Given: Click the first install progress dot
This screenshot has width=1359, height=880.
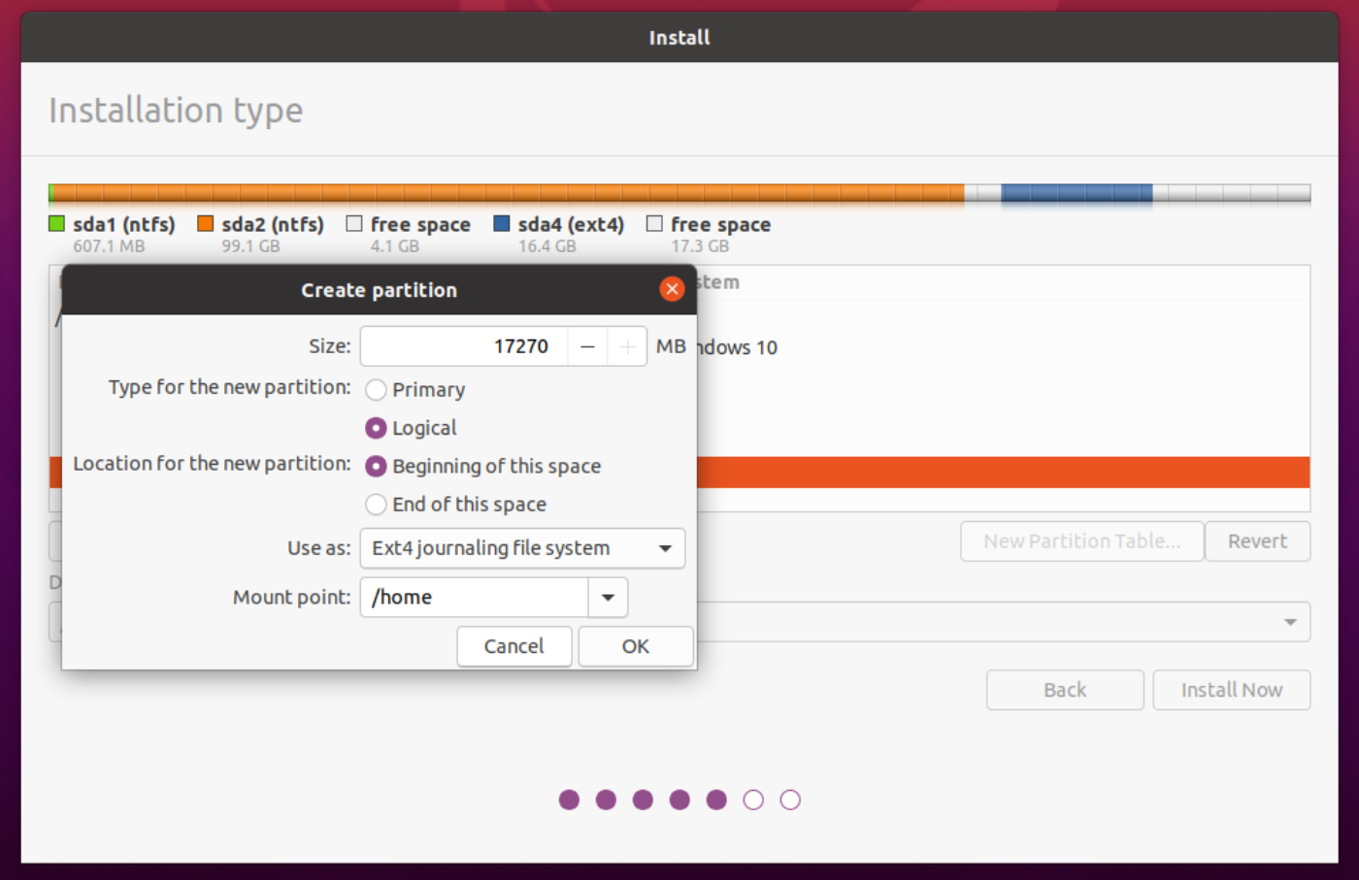Looking at the screenshot, I should coord(570,799).
